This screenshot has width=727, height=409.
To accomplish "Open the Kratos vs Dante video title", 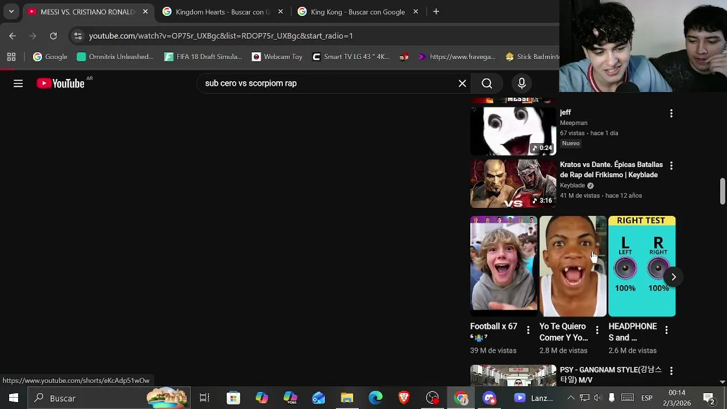I will point(611,170).
